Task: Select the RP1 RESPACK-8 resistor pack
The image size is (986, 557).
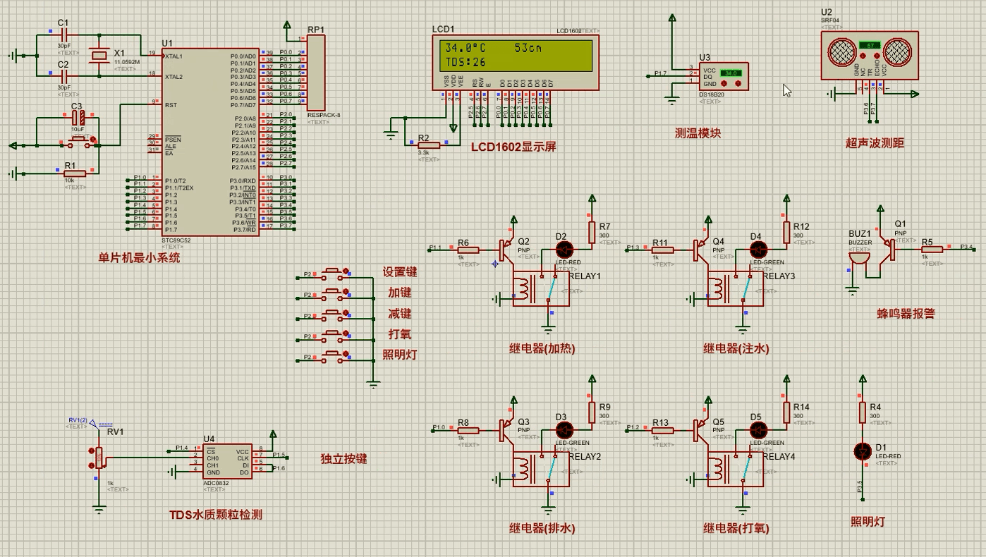Action: [316, 72]
